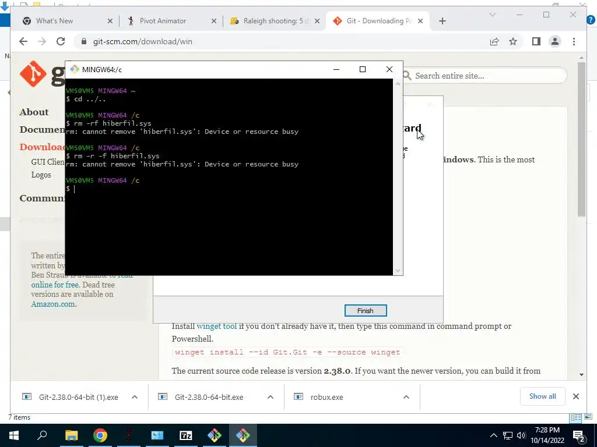Click the active Git Bash taskbar icon
The height and width of the screenshot is (447, 597).
point(243,435)
